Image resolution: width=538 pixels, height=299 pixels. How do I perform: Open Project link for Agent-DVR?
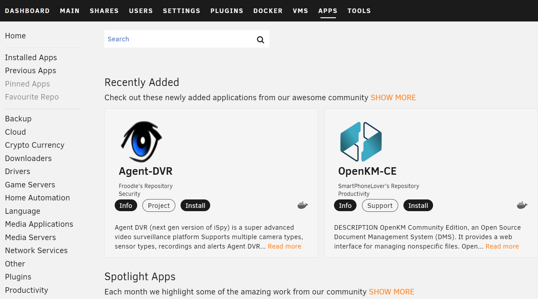[x=159, y=206]
